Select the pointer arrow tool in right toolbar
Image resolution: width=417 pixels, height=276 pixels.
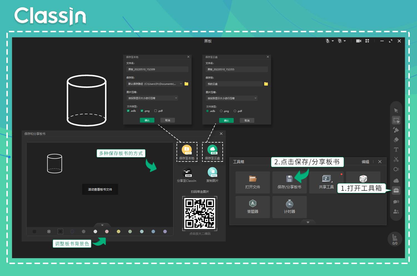(396, 111)
